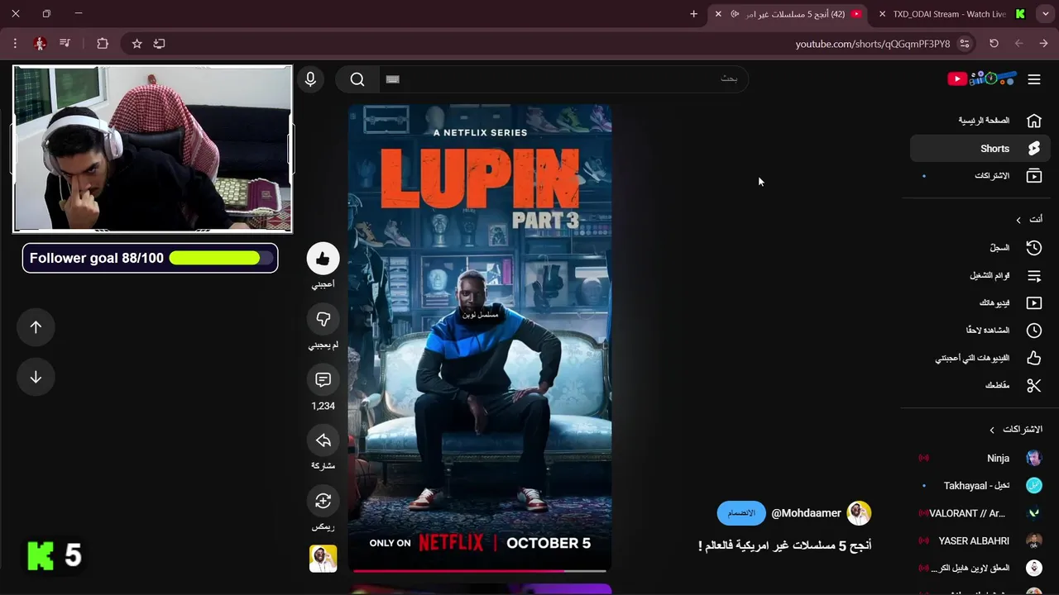
Task: Go to the previous short with up arrow
Action: (x=36, y=327)
